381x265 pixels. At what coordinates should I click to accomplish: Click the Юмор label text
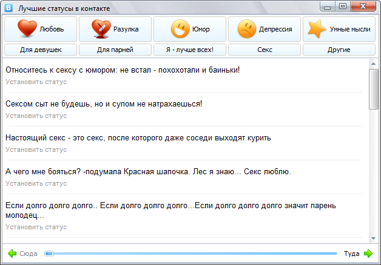(201, 29)
